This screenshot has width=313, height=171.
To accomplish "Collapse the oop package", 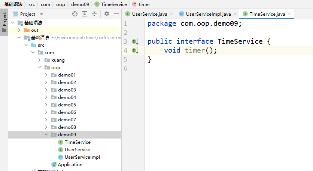I will coord(40,67).
